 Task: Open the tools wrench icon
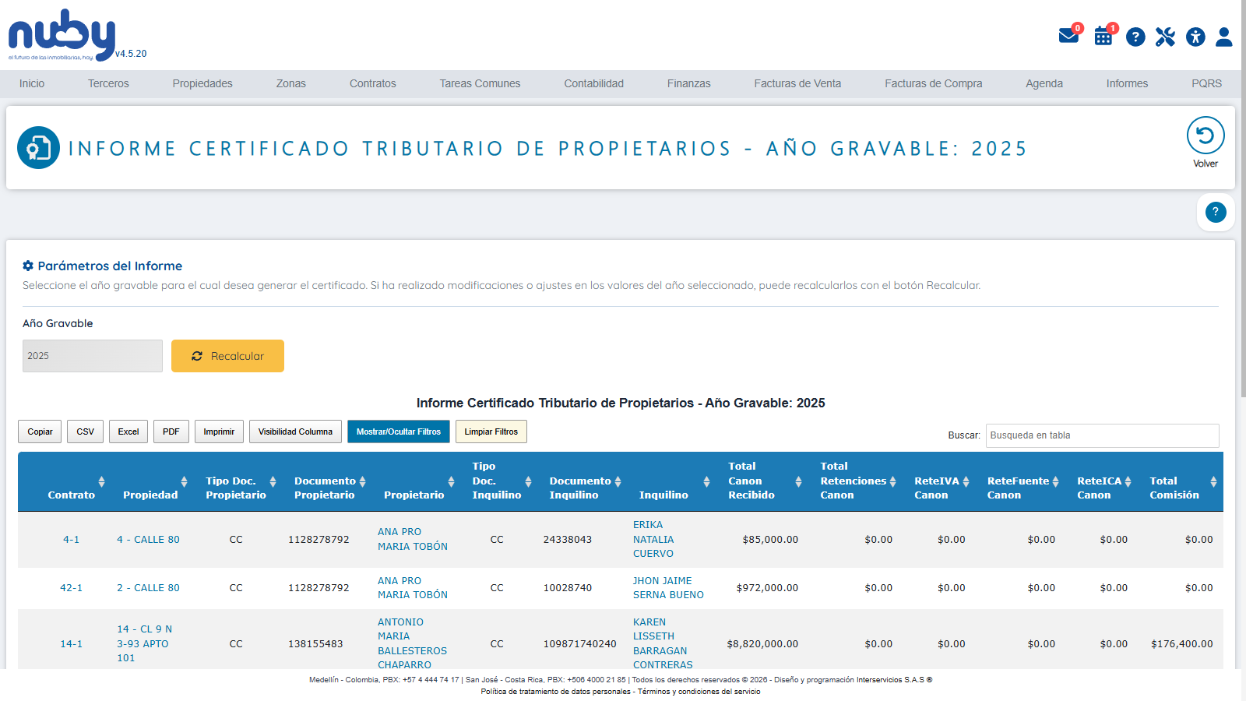point(1165,37)
